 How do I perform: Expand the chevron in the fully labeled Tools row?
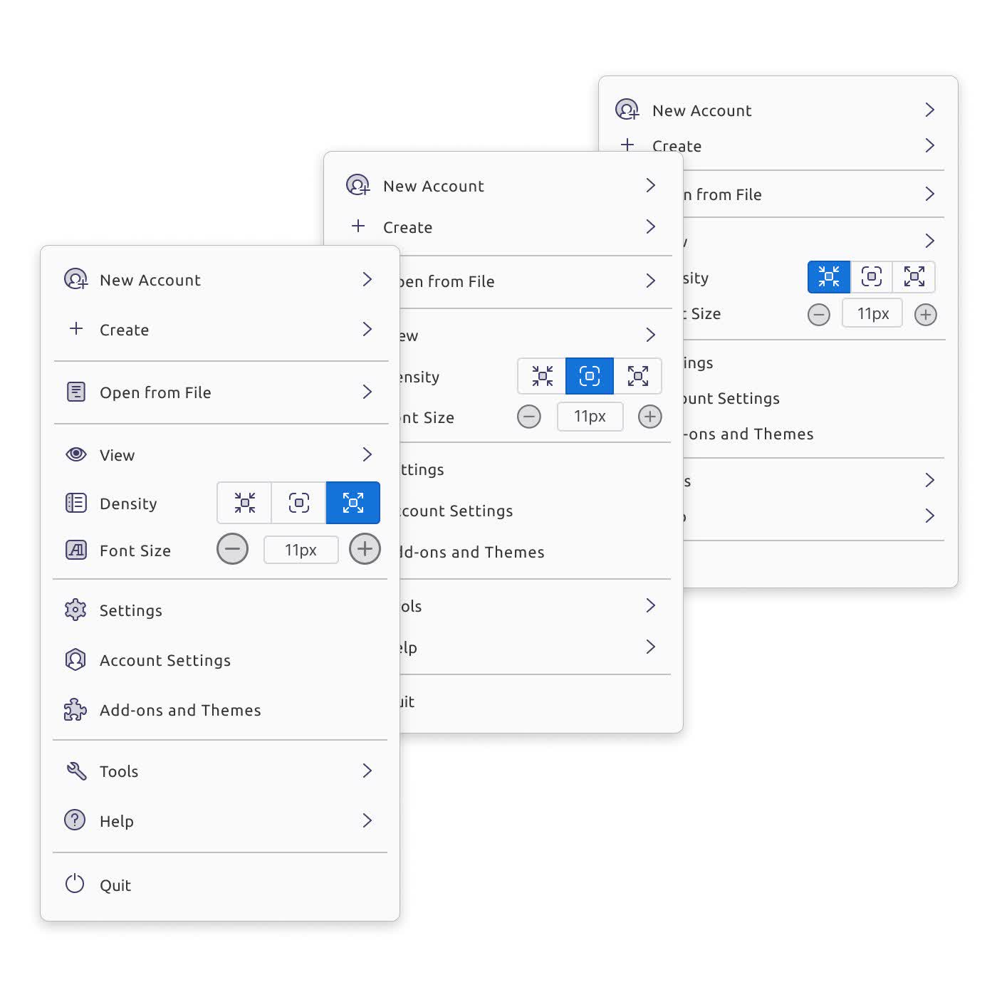click(x=367, y=771)
